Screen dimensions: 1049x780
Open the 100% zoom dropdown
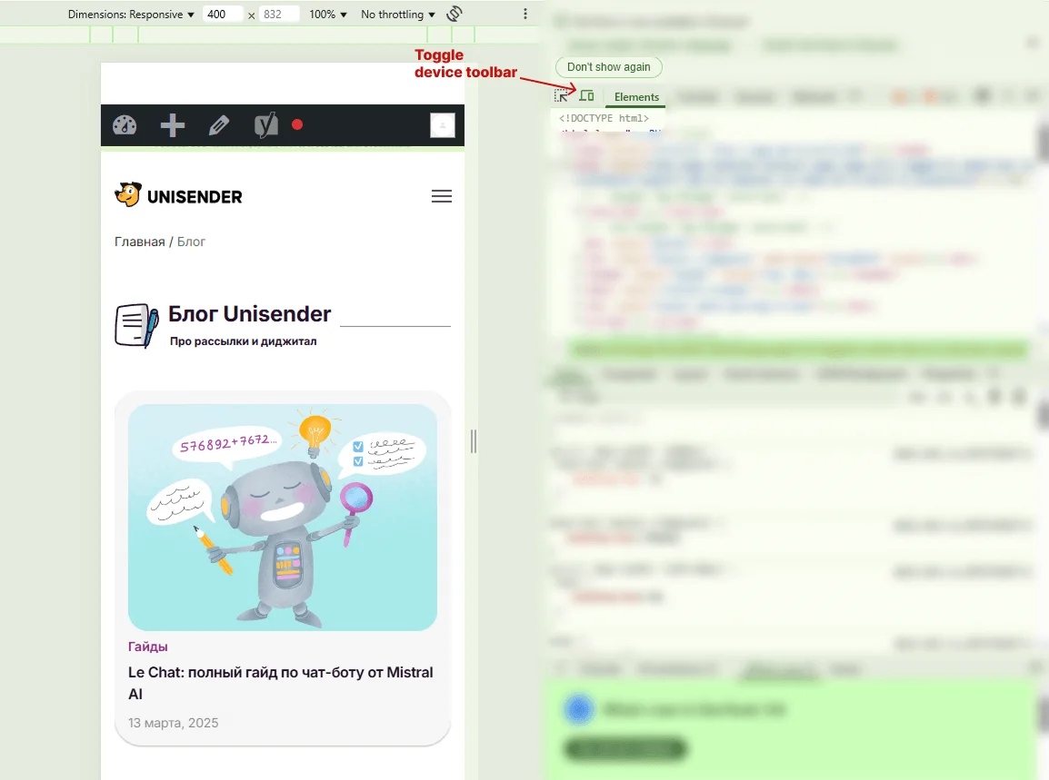[x=328, y=14]
